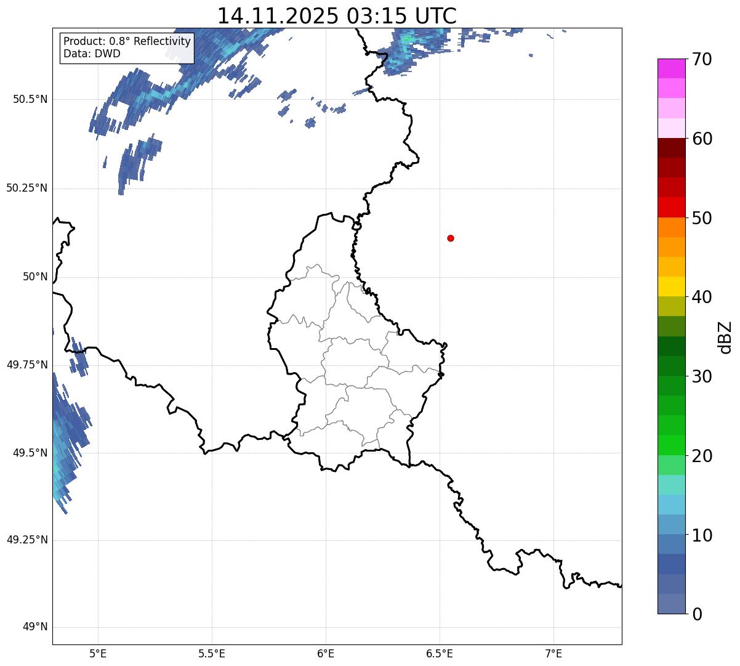Viewport: 740px width, 666px height.
Task: Click the latitude label '49°N'
Action: [35, 627]
